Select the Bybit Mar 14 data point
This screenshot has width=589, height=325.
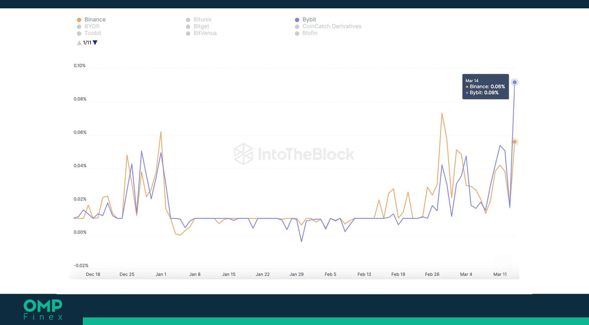click(x=515, y=82)
